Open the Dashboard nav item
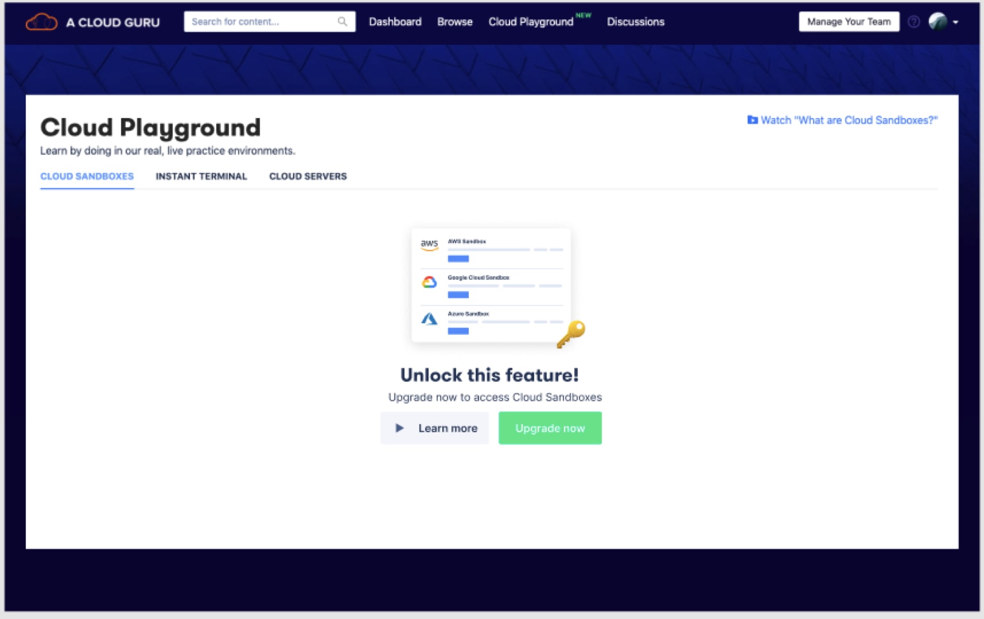984x619 pixels. [395, 22]
